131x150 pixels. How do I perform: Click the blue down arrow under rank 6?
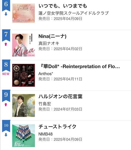[x=6, y=14]
